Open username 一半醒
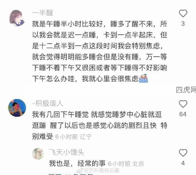 (43, 13)
